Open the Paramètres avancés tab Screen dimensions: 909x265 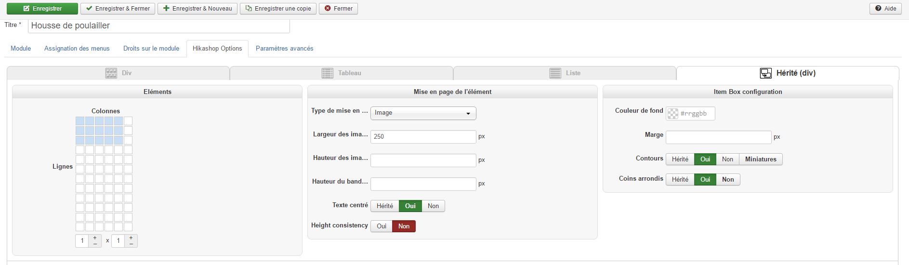(x=284, y=49)
